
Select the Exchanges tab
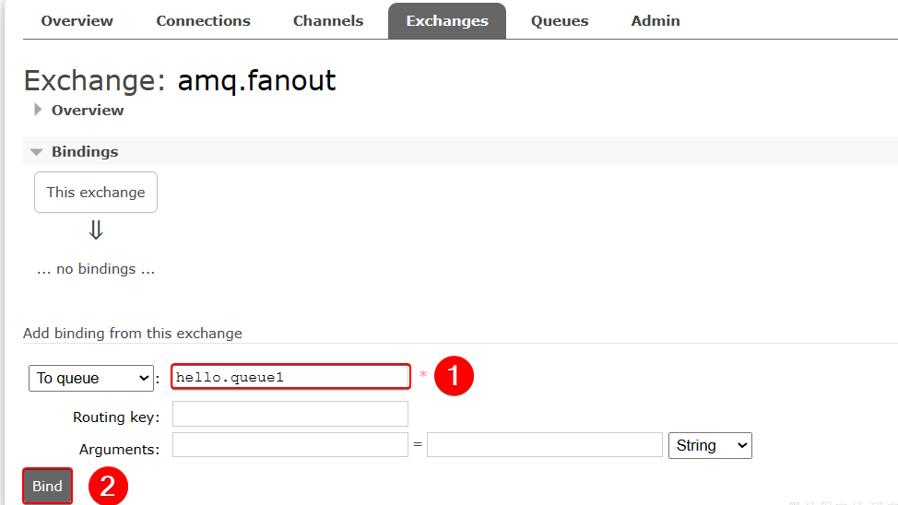coord(447,20)
